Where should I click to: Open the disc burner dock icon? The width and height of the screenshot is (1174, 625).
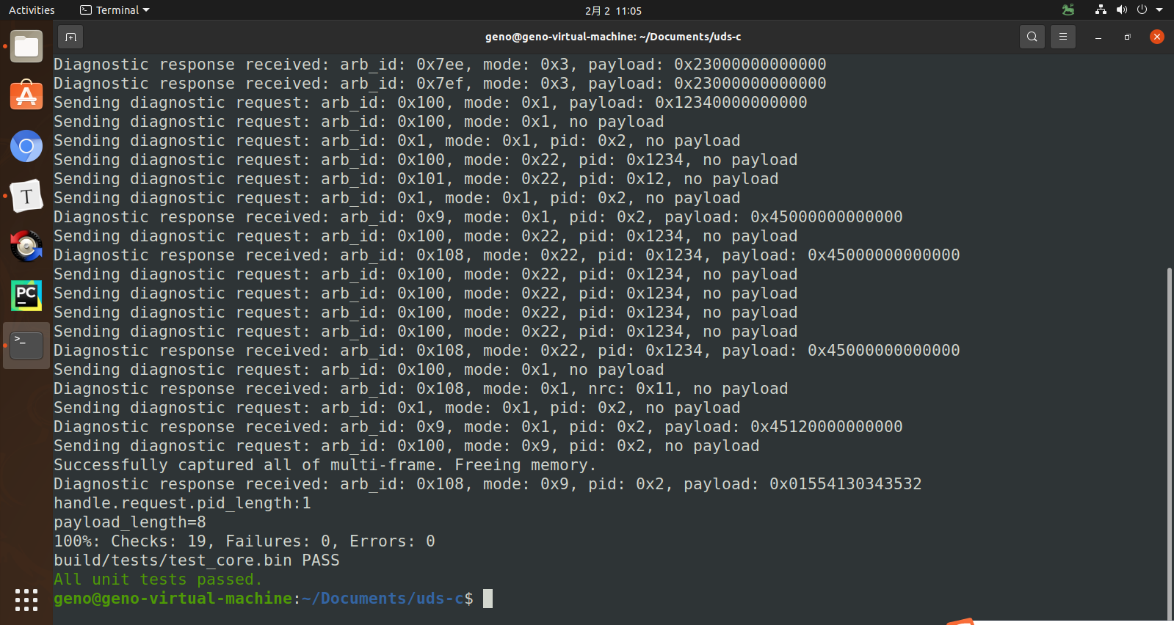click(x=26, y=246)
